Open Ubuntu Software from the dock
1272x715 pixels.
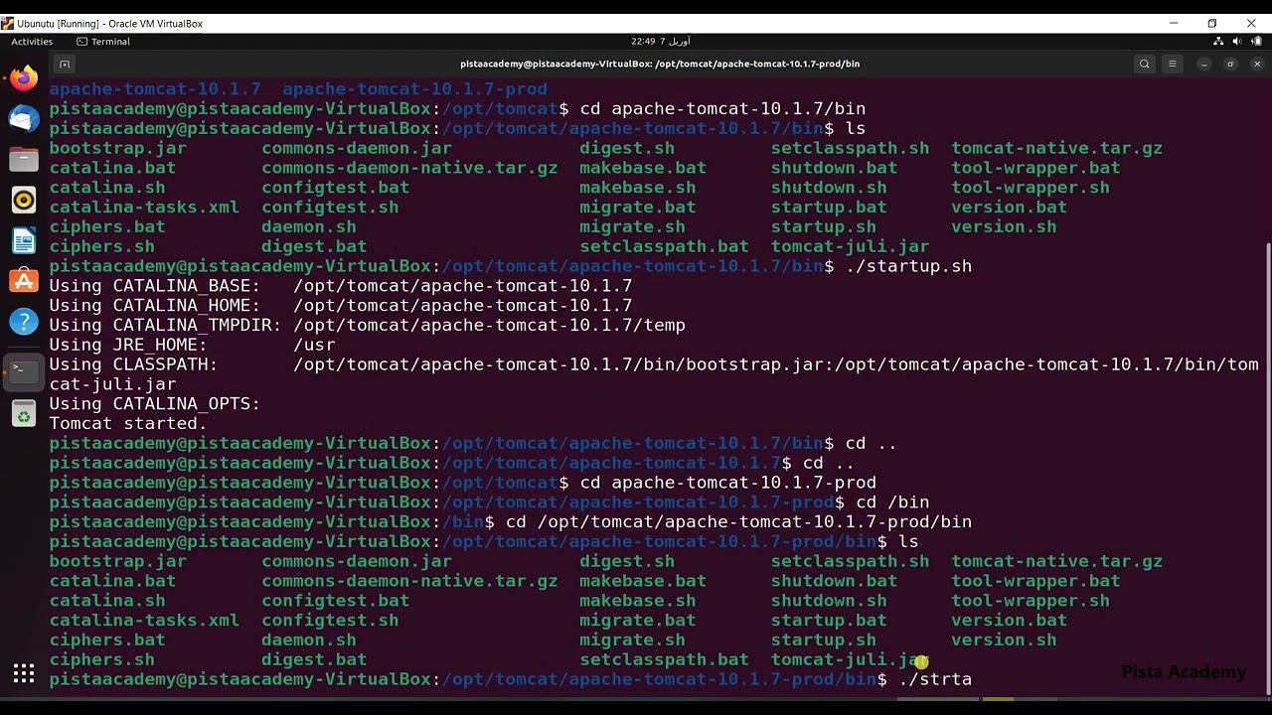24,281
